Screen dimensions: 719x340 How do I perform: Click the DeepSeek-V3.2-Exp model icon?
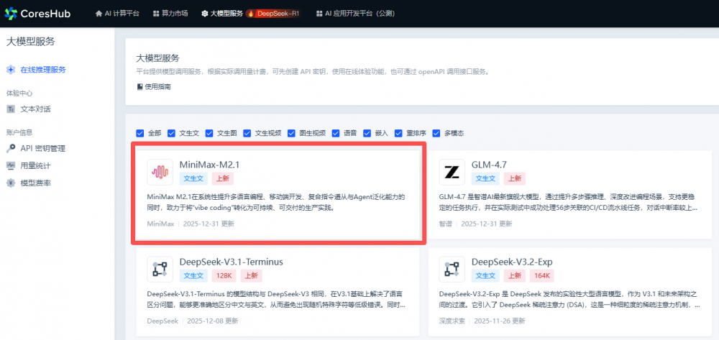pyautogui.click(x=452, y=269)
